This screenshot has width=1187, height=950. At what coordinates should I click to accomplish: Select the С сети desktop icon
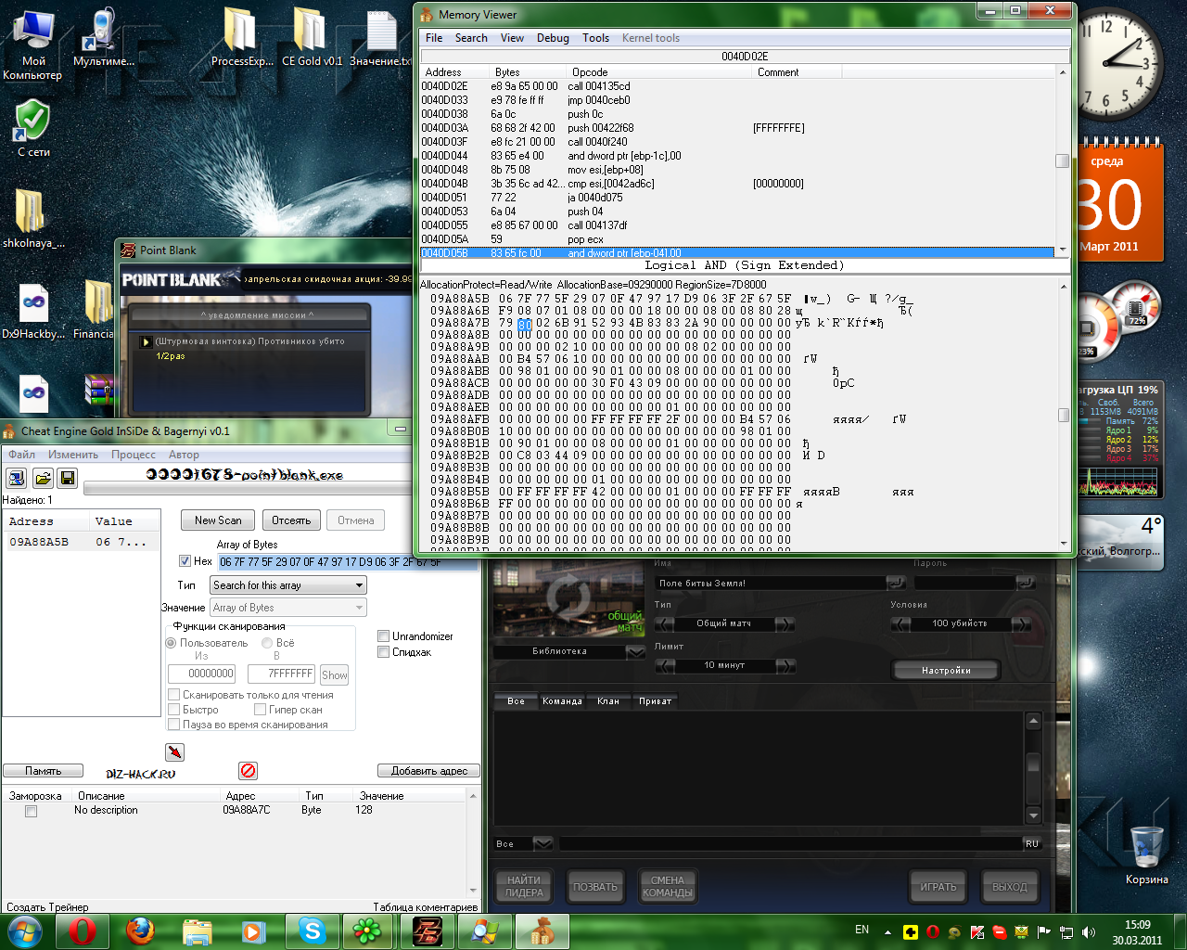click(x=33, y=128)
